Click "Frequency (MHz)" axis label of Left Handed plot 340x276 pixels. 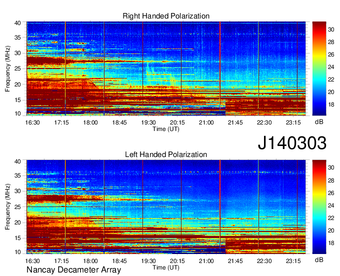coord(7,207)
